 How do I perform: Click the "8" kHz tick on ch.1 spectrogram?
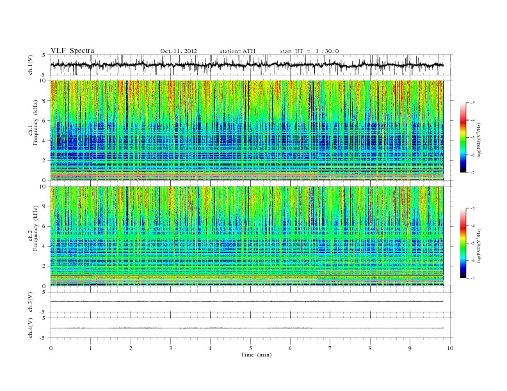pyautogui.click(x=45, y=101)
